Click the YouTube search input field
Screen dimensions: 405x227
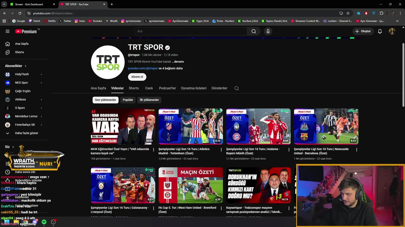point(190,31)
